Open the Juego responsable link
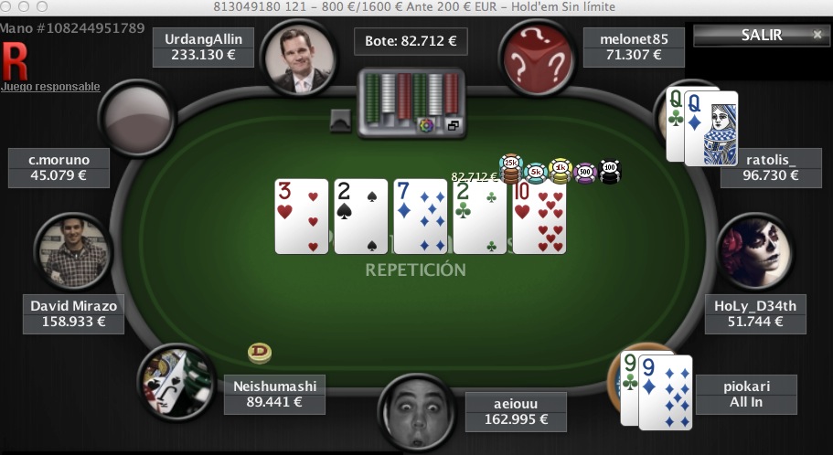Image resolution: width=833 pixels, height=455 pixels. [50, 87]
